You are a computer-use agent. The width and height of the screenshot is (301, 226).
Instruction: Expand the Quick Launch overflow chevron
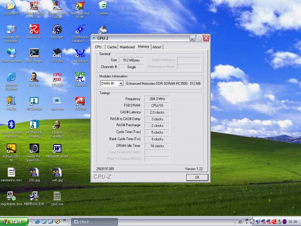(x=64, y=220)
